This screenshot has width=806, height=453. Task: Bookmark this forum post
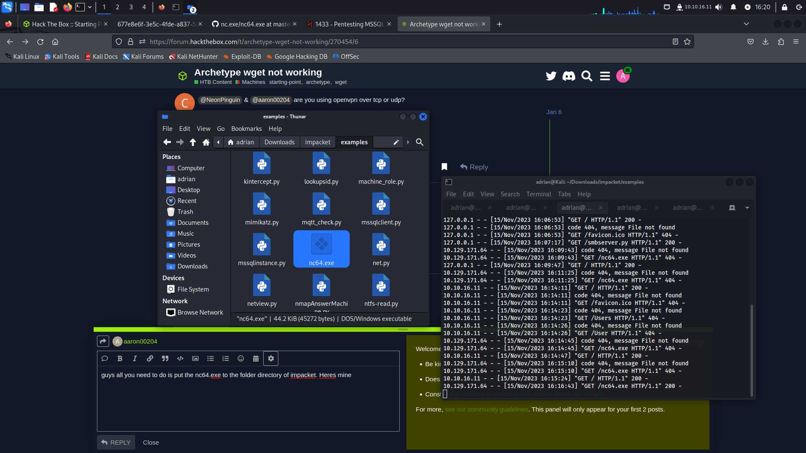[x=444, y=167]
